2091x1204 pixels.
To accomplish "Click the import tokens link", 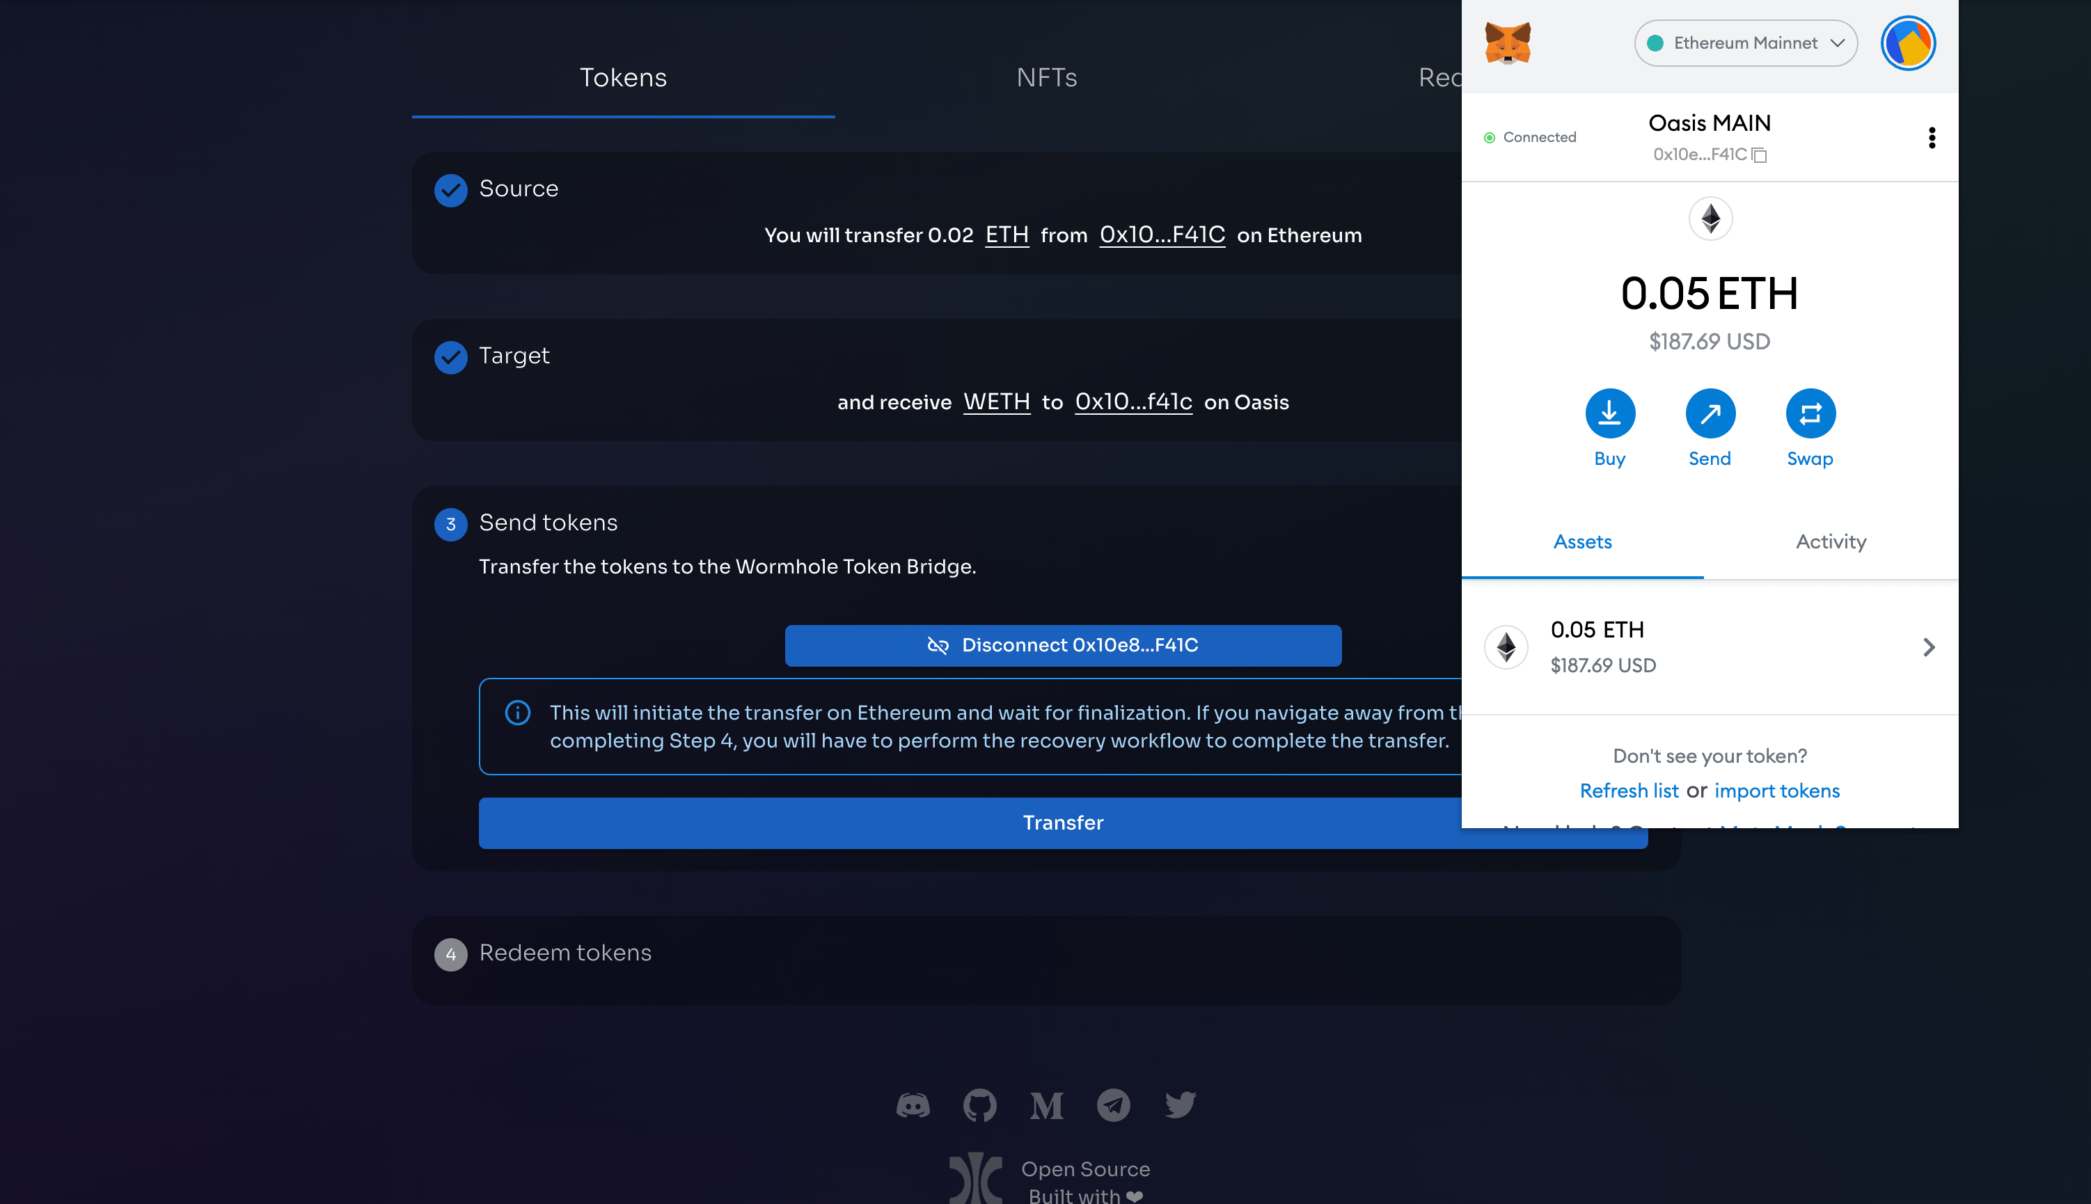I will [1777, 791].
